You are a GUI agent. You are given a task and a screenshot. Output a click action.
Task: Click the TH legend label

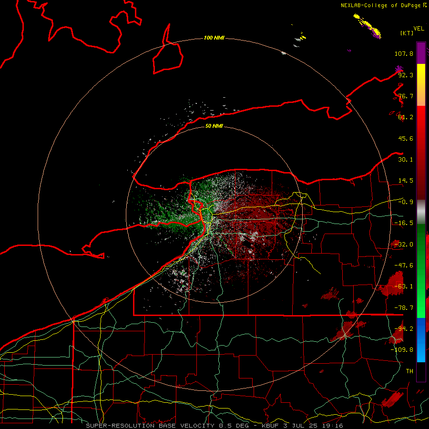tap(409, 371)
